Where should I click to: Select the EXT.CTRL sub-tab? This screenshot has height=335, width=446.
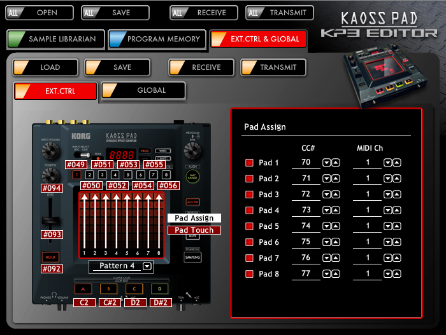(55, 91)
